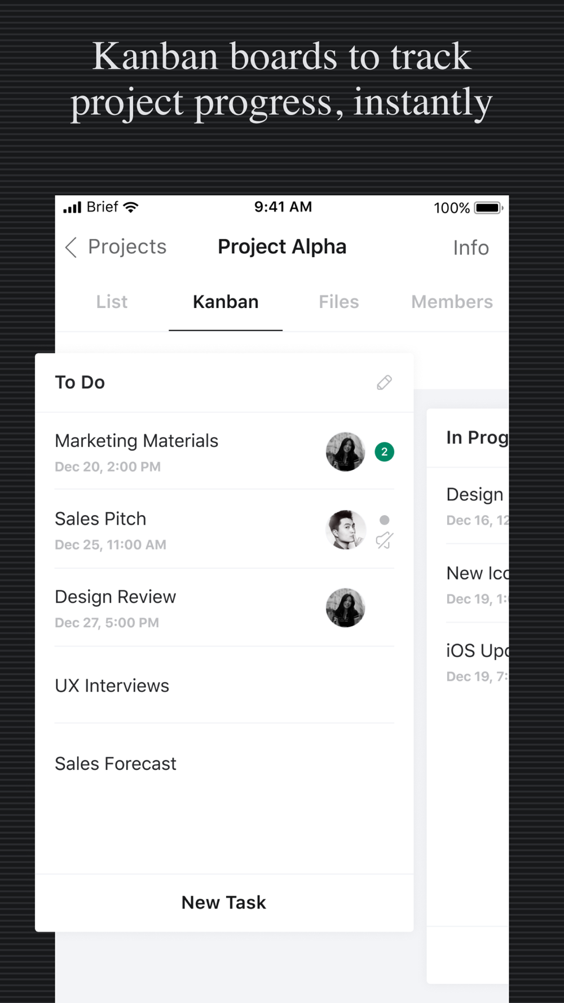
Task: Tap the gray status dot on Sales Pitch
Action: pos(384,520)
